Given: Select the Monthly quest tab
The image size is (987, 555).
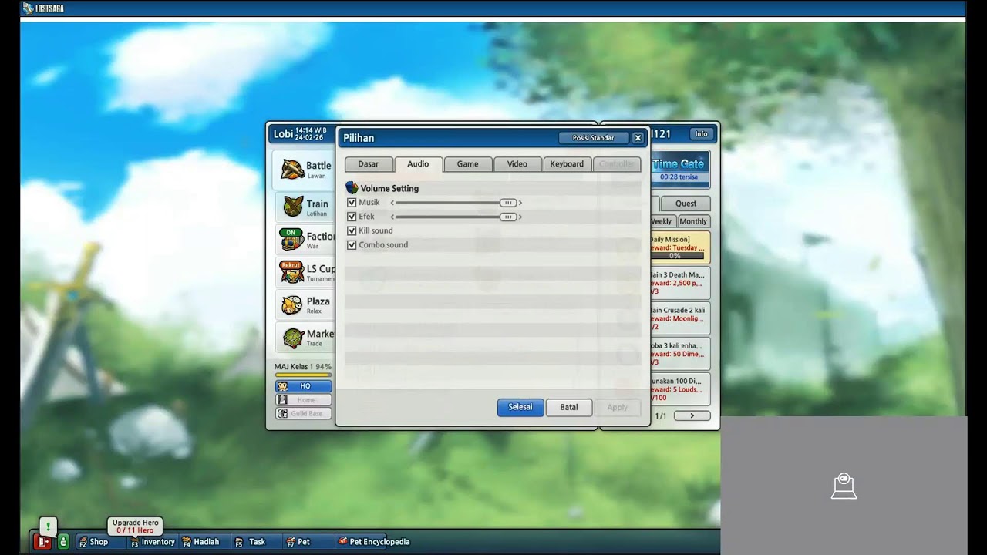Looking at the screenshot, I should [693, 221].
